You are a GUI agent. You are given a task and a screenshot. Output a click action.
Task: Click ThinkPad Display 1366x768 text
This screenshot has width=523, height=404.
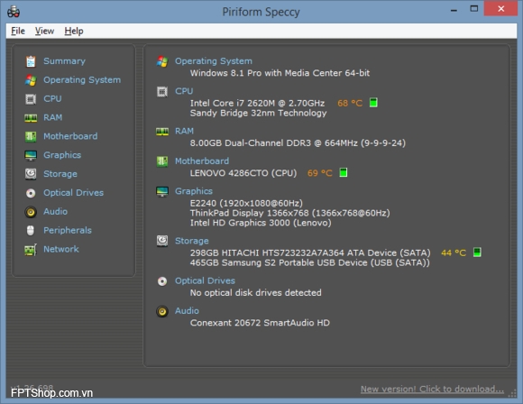coord(289,213)
